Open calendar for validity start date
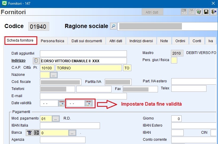This screenshot has width=218, height=144. [62, 104]
